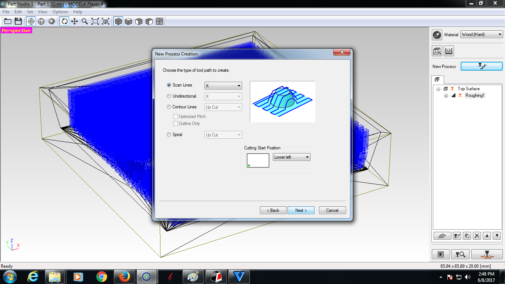Screen dimensions: 505x284
Task: Enable the Outline Only checkbox
Action: [x=176, y=124]
